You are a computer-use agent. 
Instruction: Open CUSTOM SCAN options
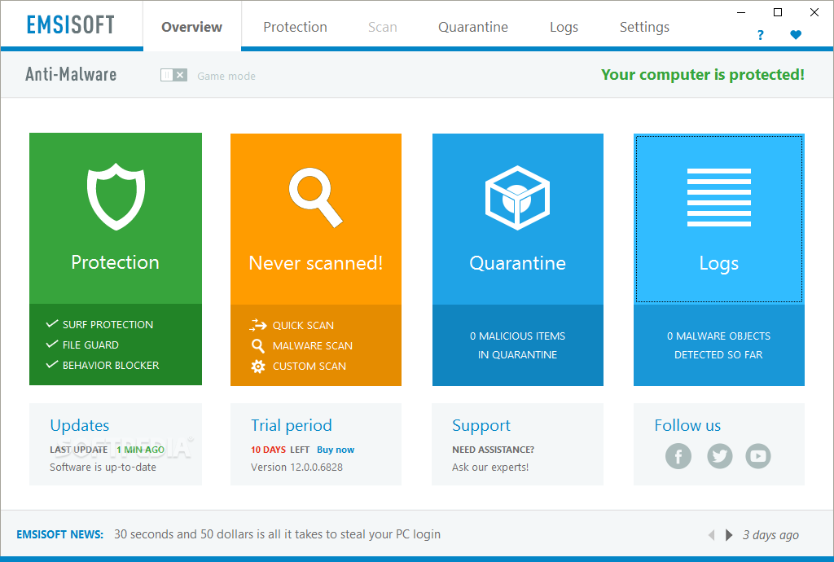coord(309,366)
